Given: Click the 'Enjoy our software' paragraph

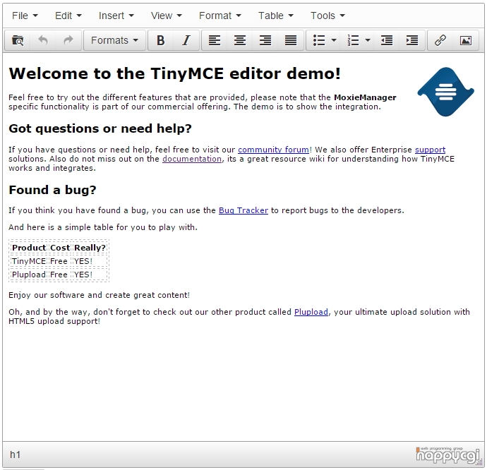Looking at the screenshot, I should [99, 295].
